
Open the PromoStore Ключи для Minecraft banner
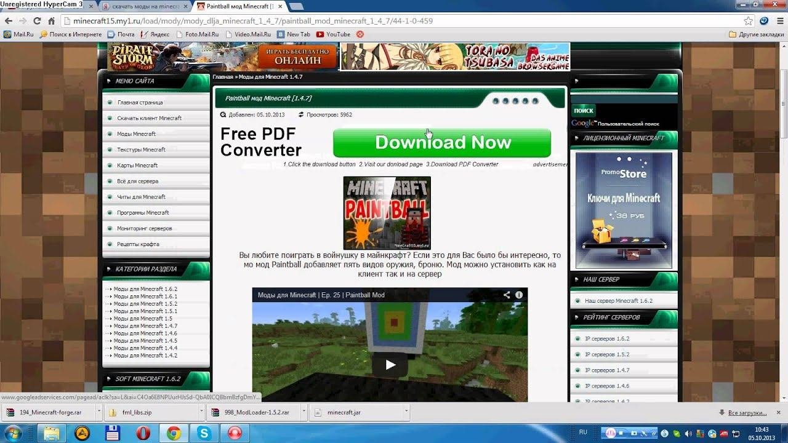[x=624, y=210]
